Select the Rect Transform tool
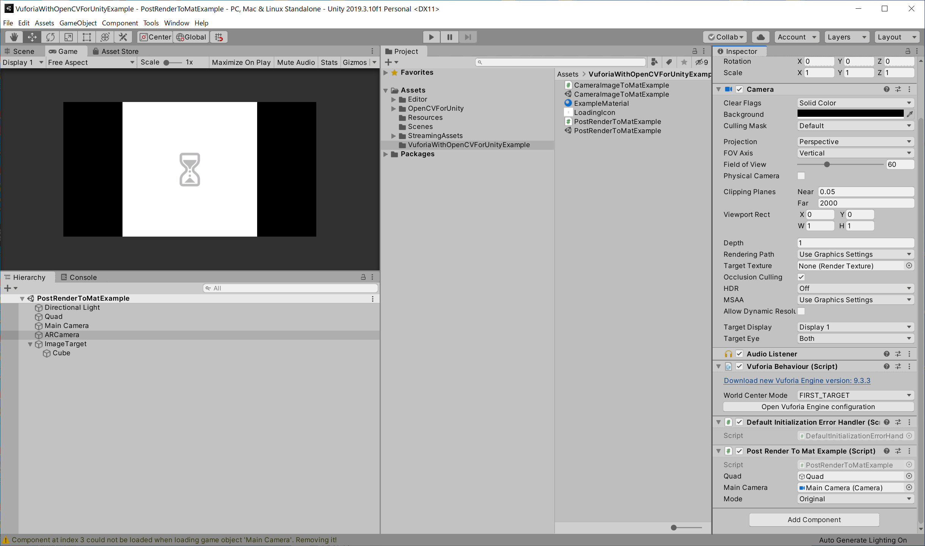This screenshot has height=546, width=925. coord(87,37)
